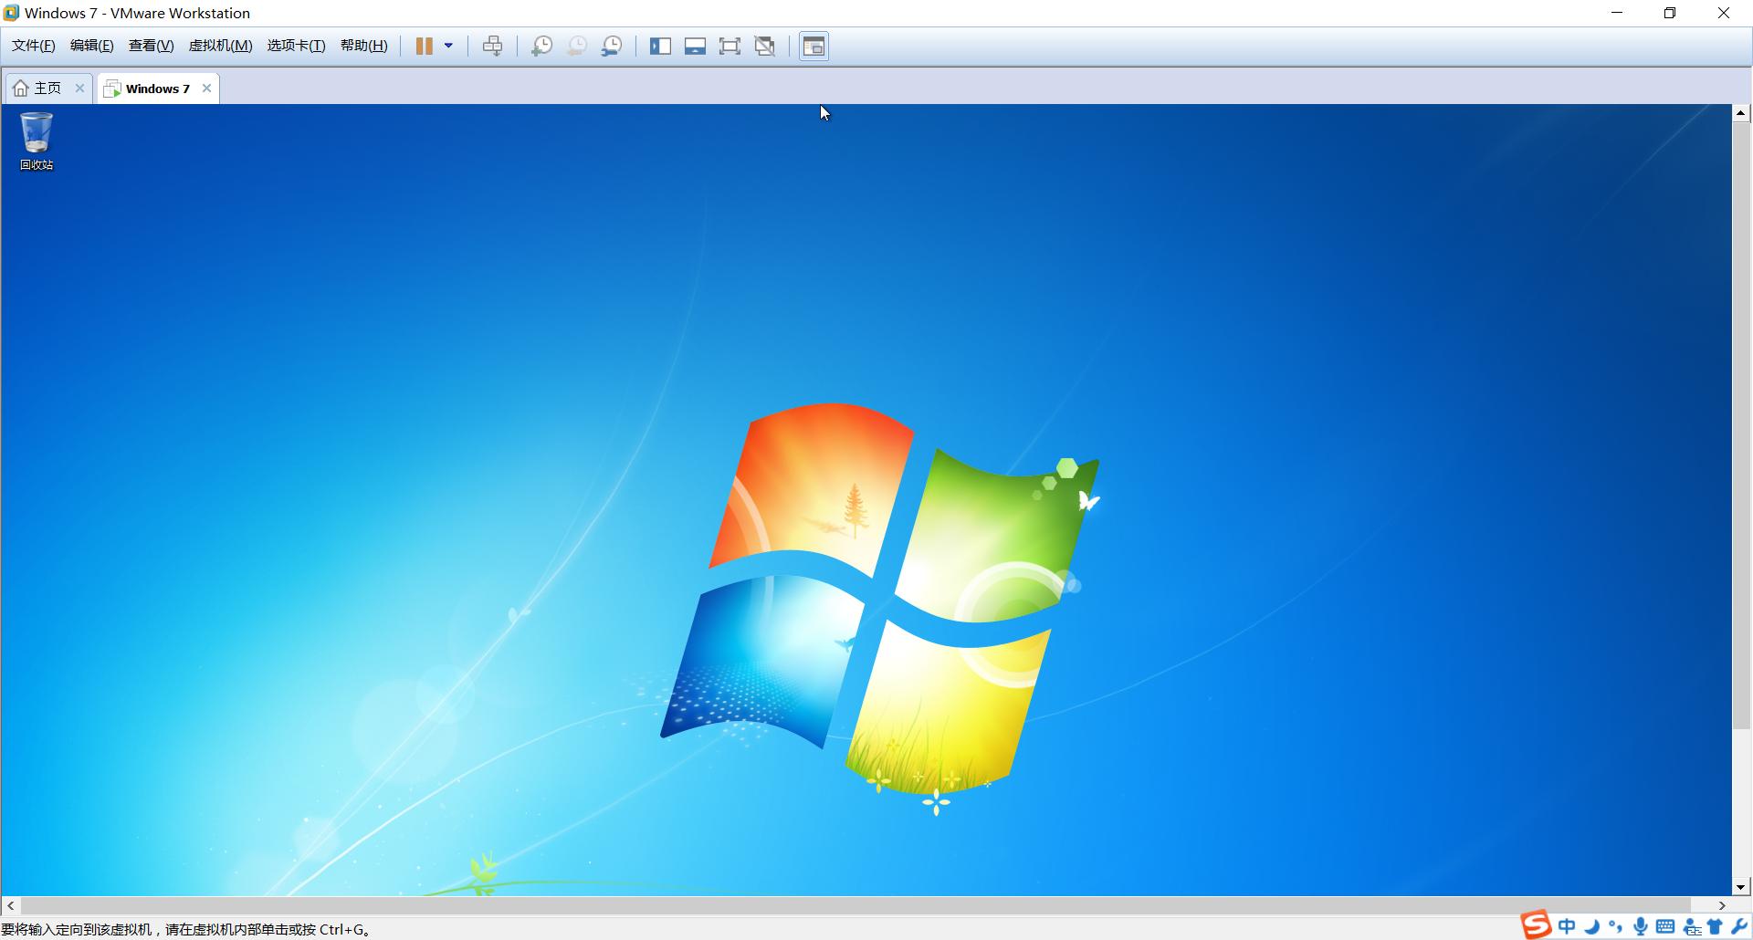Toggle Chinese punctuation mode

pyautogui.click(x=1616, y=927)
